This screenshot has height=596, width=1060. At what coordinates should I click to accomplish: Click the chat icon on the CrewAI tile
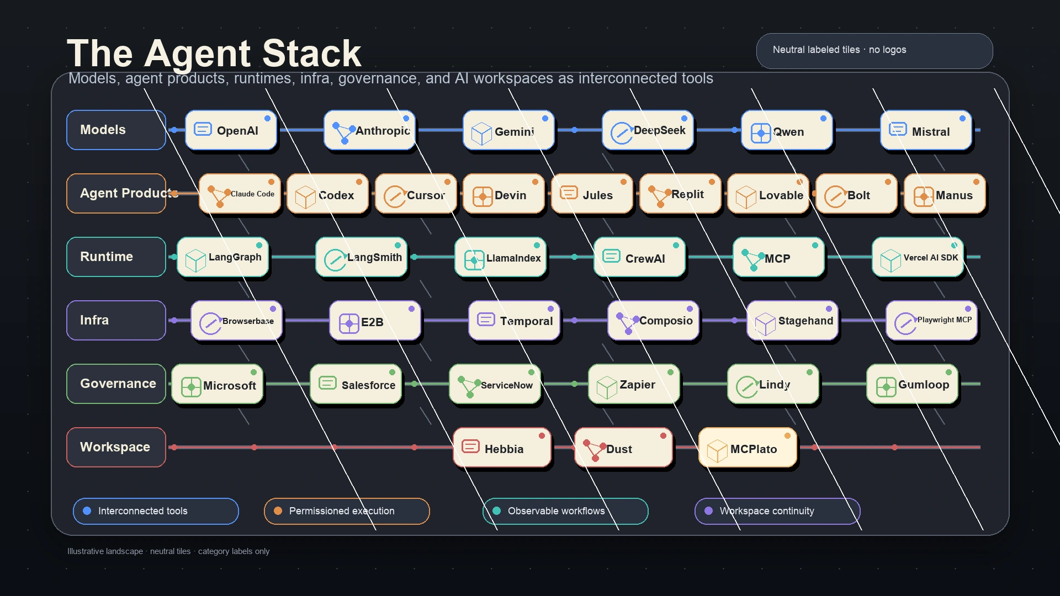[x=611, y=256]
